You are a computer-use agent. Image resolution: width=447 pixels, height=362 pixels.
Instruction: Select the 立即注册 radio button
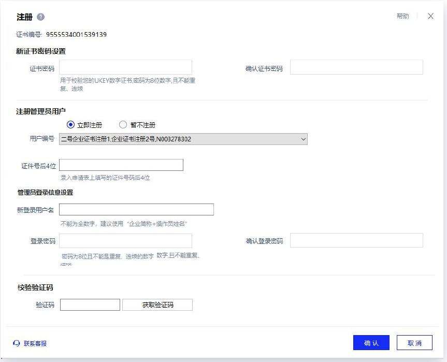point(70,125)
